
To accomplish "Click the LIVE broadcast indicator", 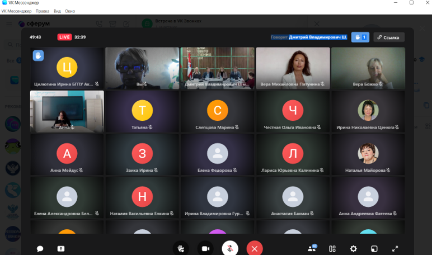I will pos(65,37).
